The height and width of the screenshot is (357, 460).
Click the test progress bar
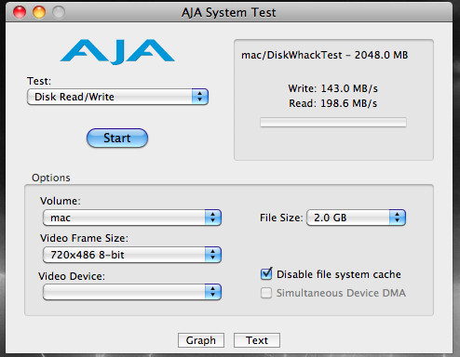(333, 123)
